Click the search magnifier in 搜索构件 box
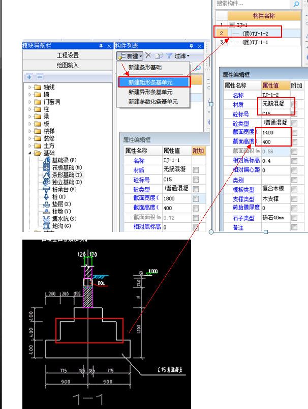 pos(296,4)
